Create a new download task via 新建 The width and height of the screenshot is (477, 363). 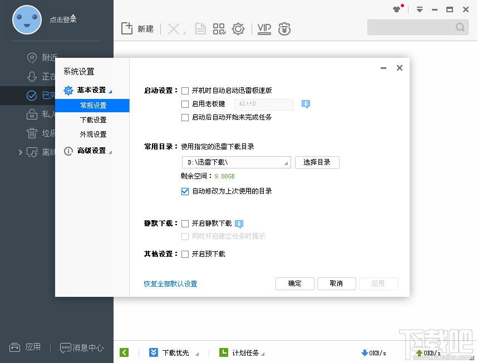(x=137, y=28)
